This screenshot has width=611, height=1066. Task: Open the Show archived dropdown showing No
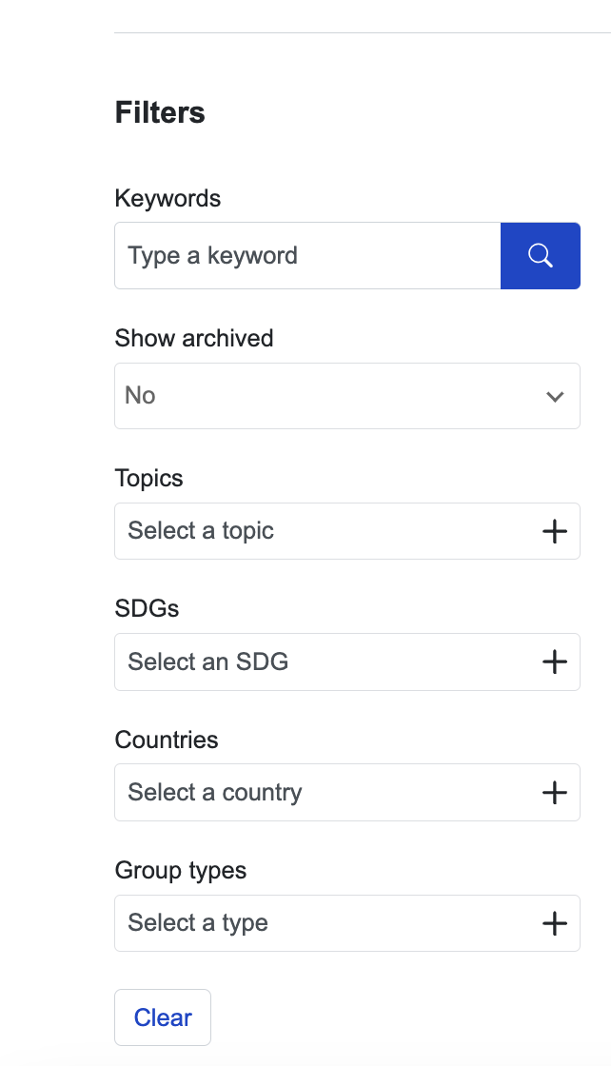point(347,396)
